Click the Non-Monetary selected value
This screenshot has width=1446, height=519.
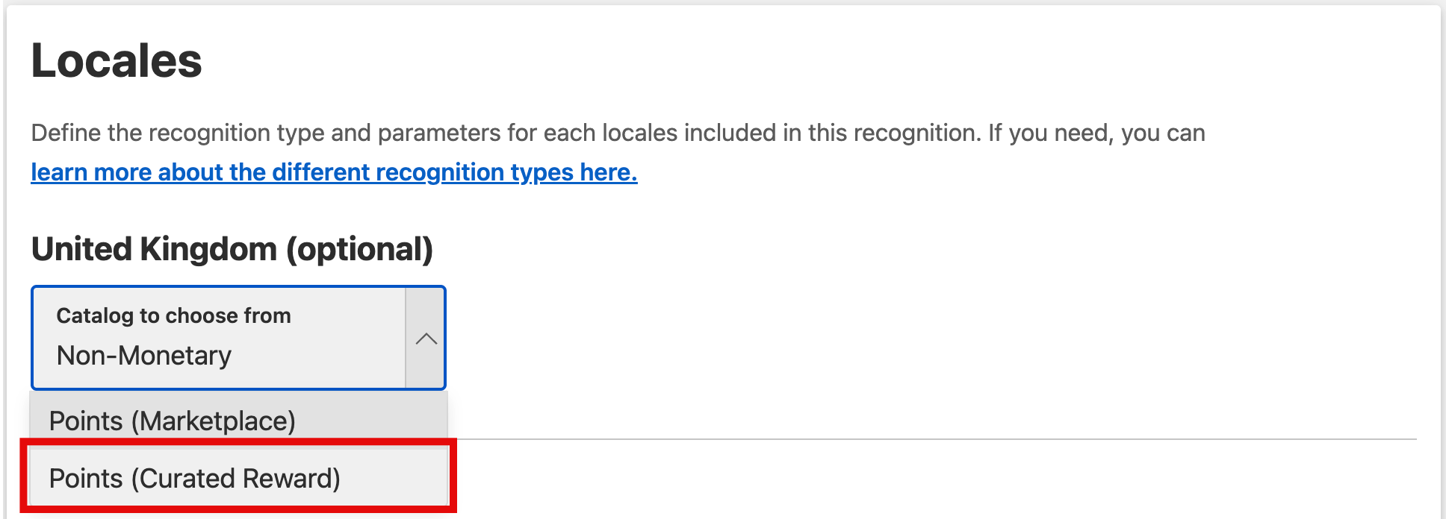[x=144, y=356]
